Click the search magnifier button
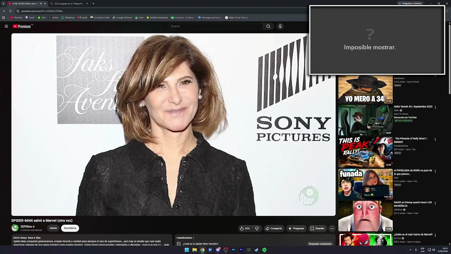 tap(268, 26)
